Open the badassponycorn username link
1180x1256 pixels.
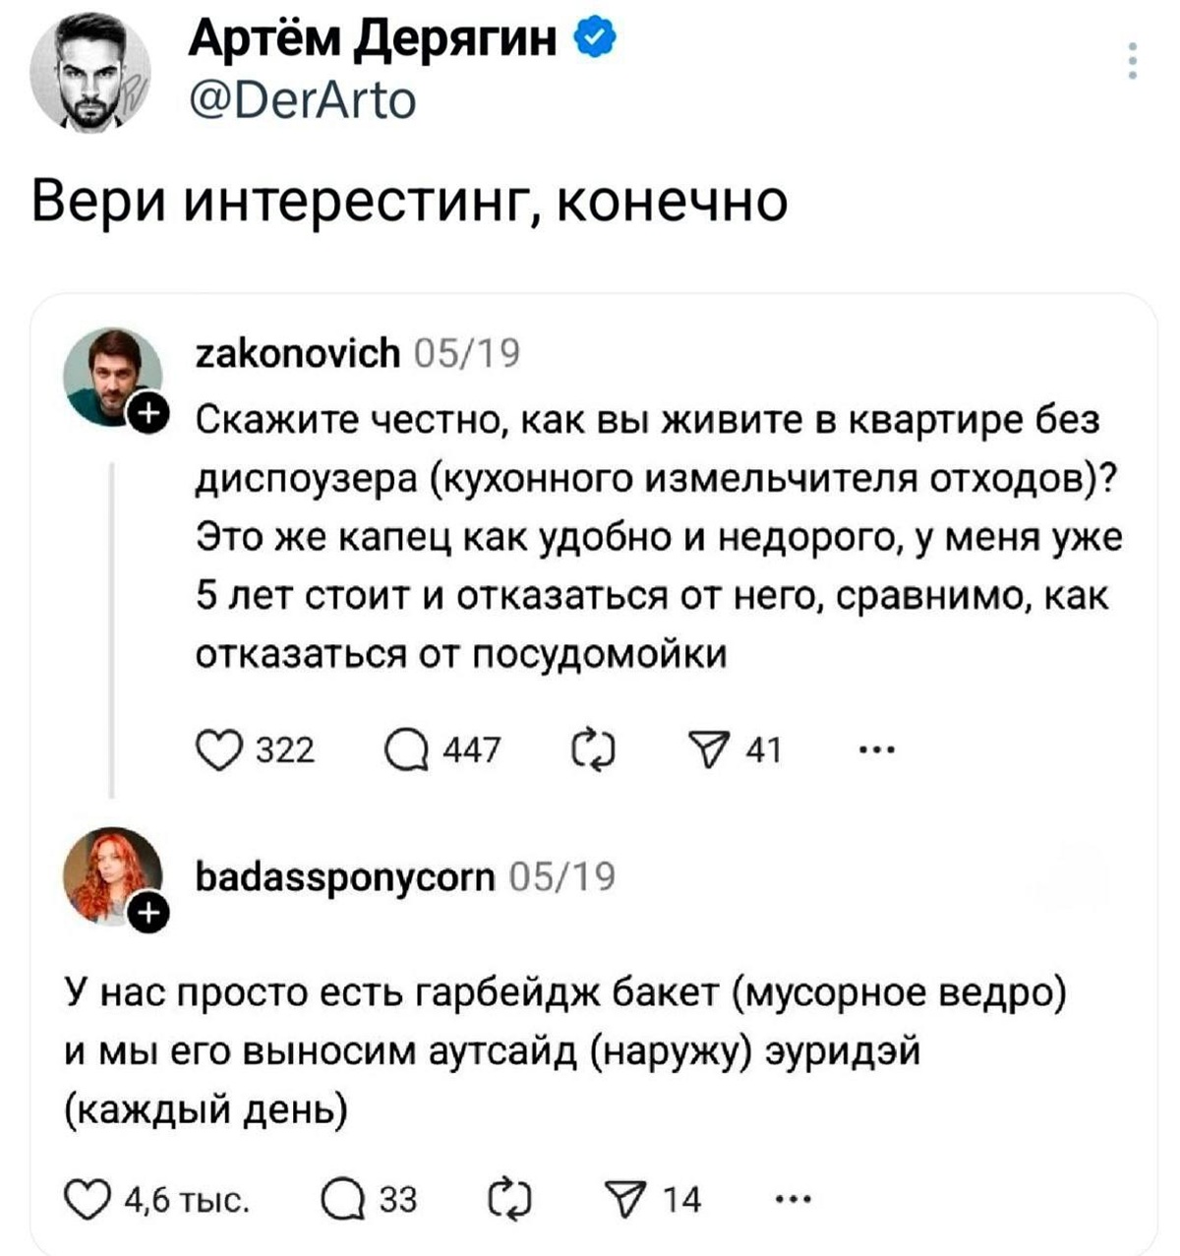(346, 874)
